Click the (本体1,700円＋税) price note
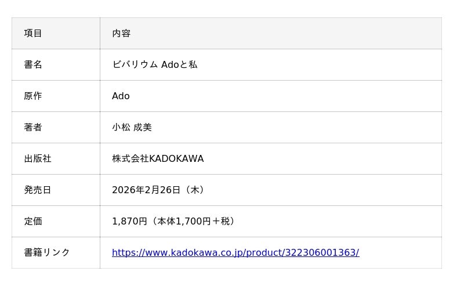464x286 pixels. coord(193,222)
